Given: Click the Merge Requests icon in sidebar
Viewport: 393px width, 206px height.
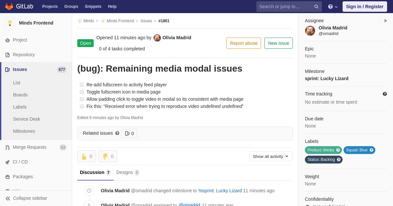Looking at the screenshot, I should (8, 147).
